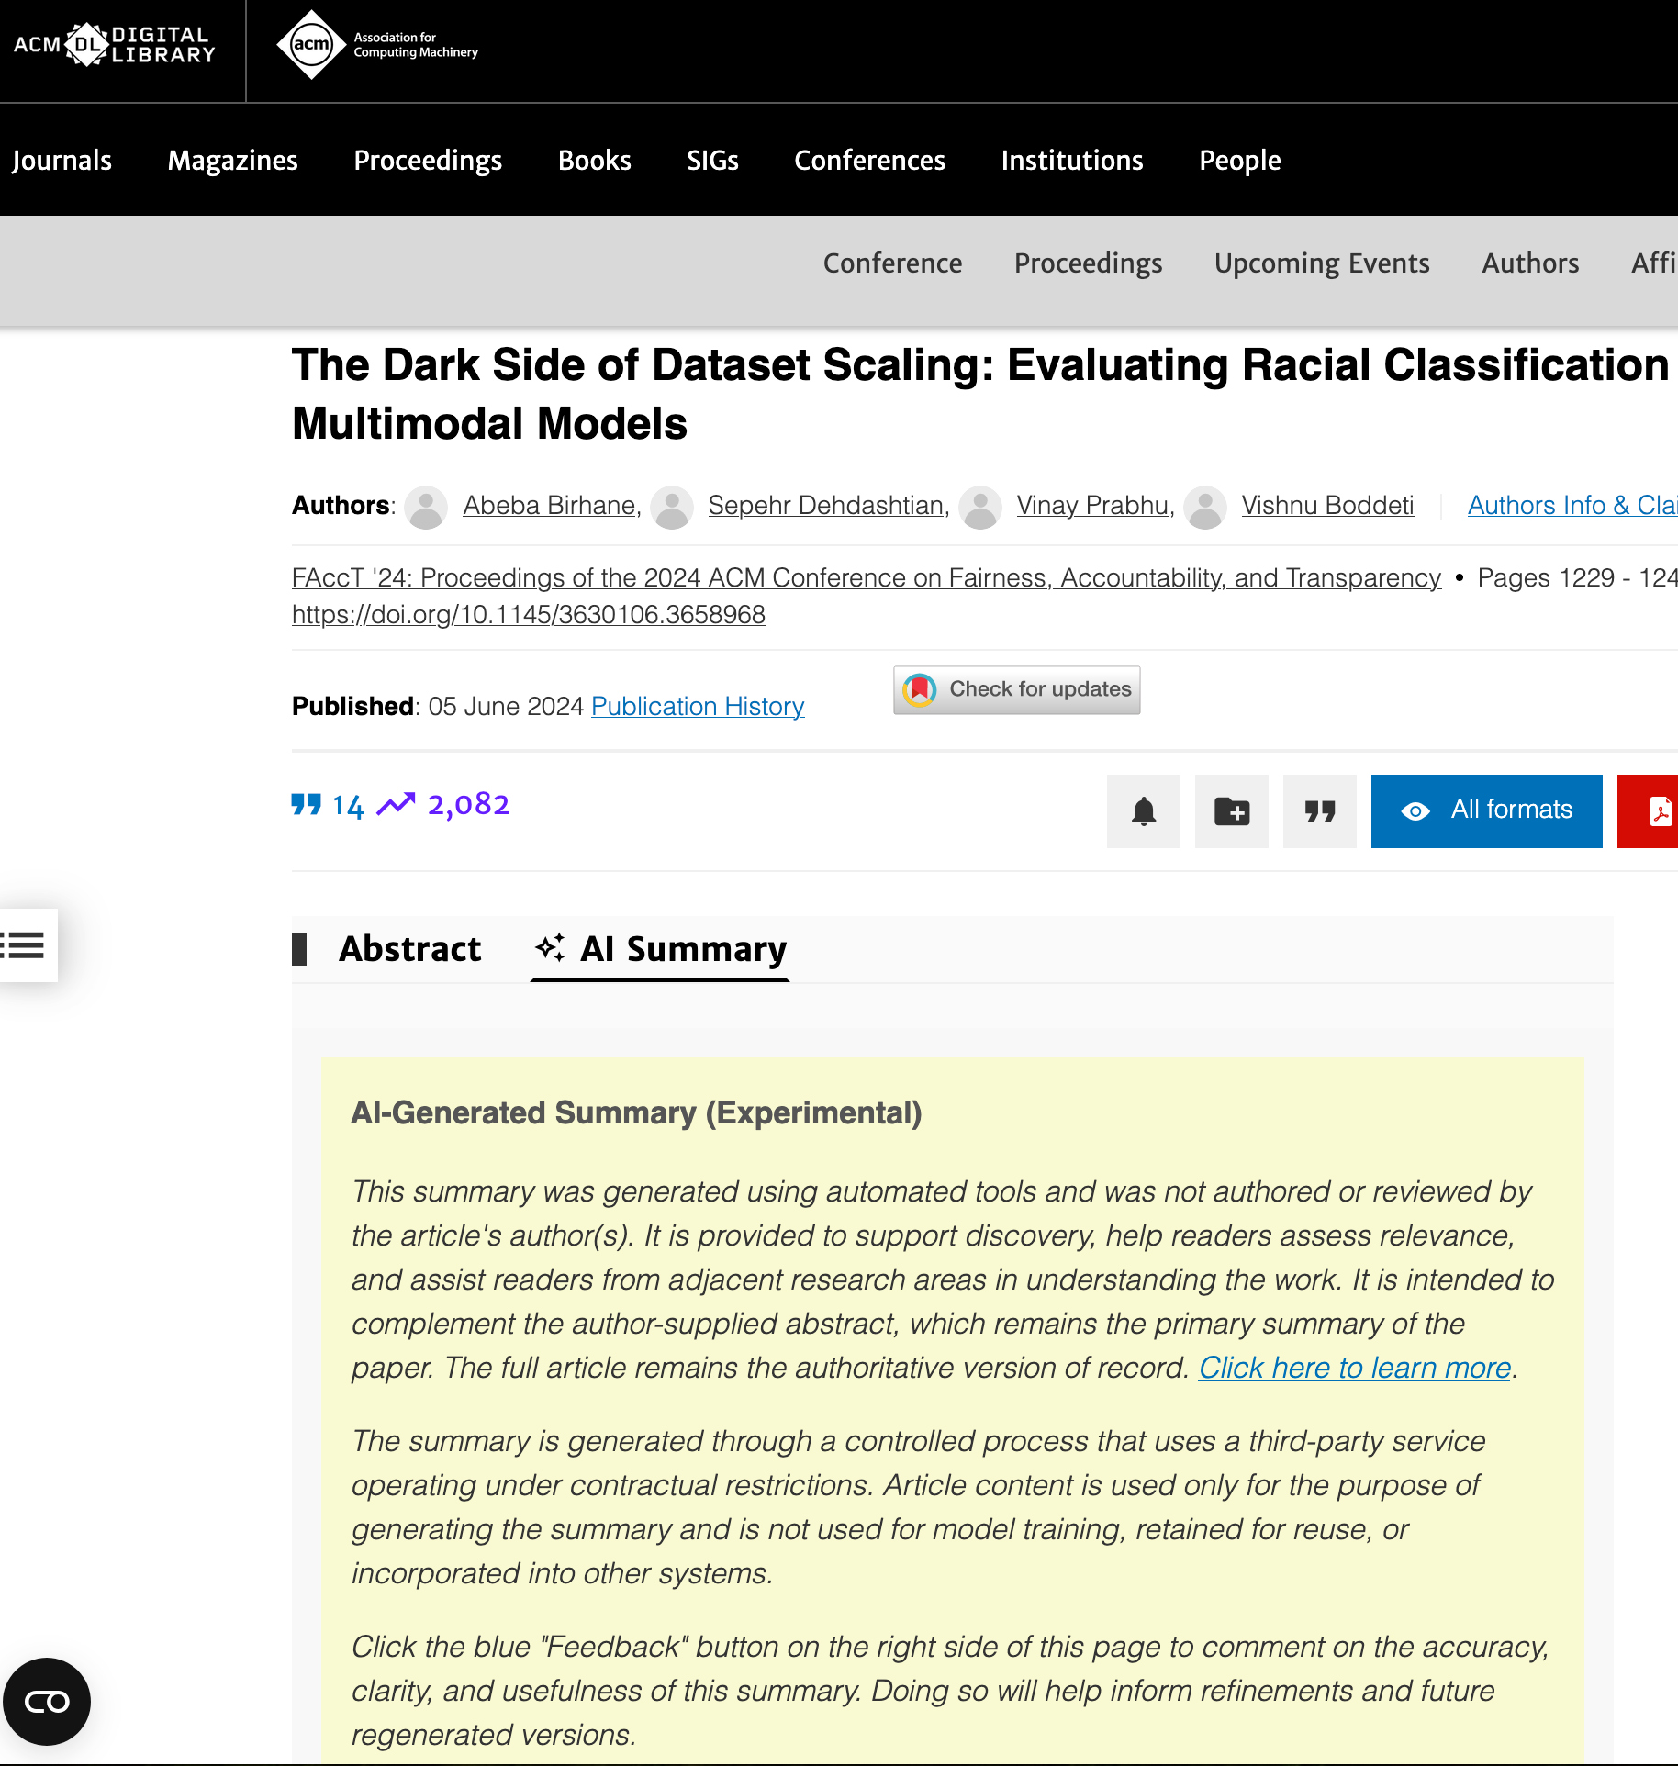Click the 2,082 downloads trend metric
The height and width of the screenshot is (1766, 1678).
[444, 805]
